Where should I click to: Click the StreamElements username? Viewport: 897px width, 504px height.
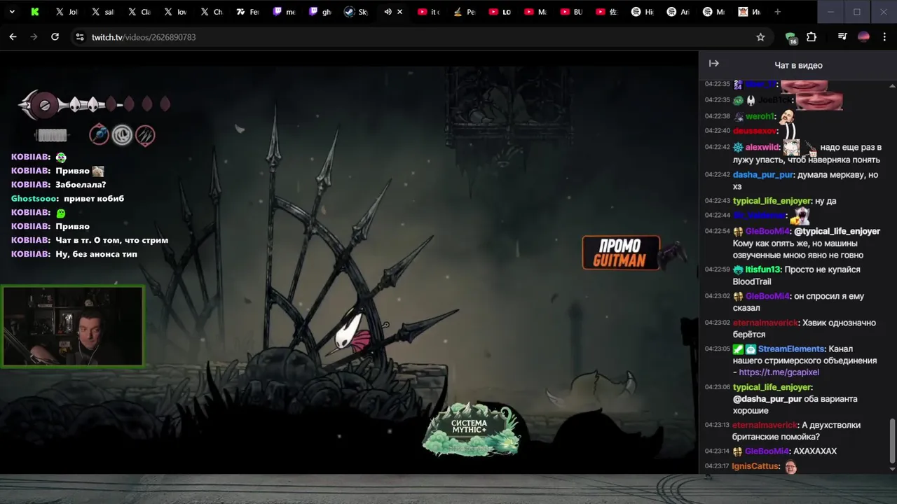791,349
